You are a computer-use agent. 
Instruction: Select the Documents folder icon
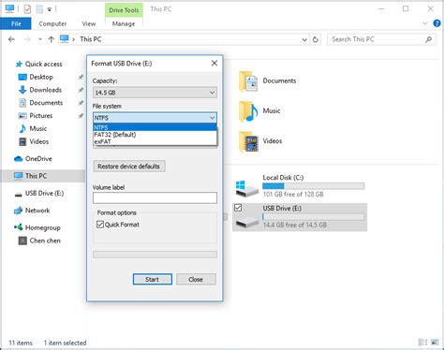pyautogui.click(x=248, y=81)
